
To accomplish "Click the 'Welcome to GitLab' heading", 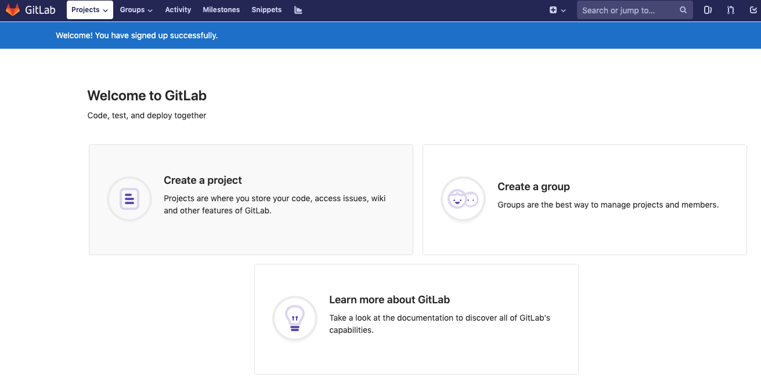I will (x=147, y=96).
